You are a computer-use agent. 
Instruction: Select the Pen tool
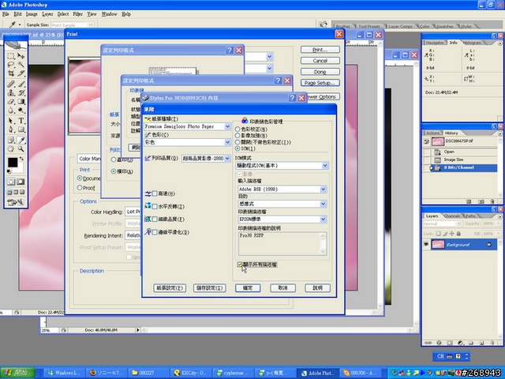(x=10, y=129)
